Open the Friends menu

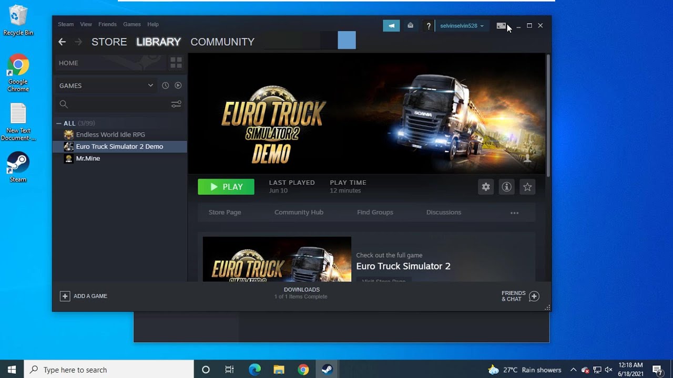click(x=107, y=25)
